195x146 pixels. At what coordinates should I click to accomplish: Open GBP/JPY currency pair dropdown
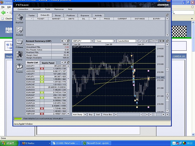[x=92, y=41]
